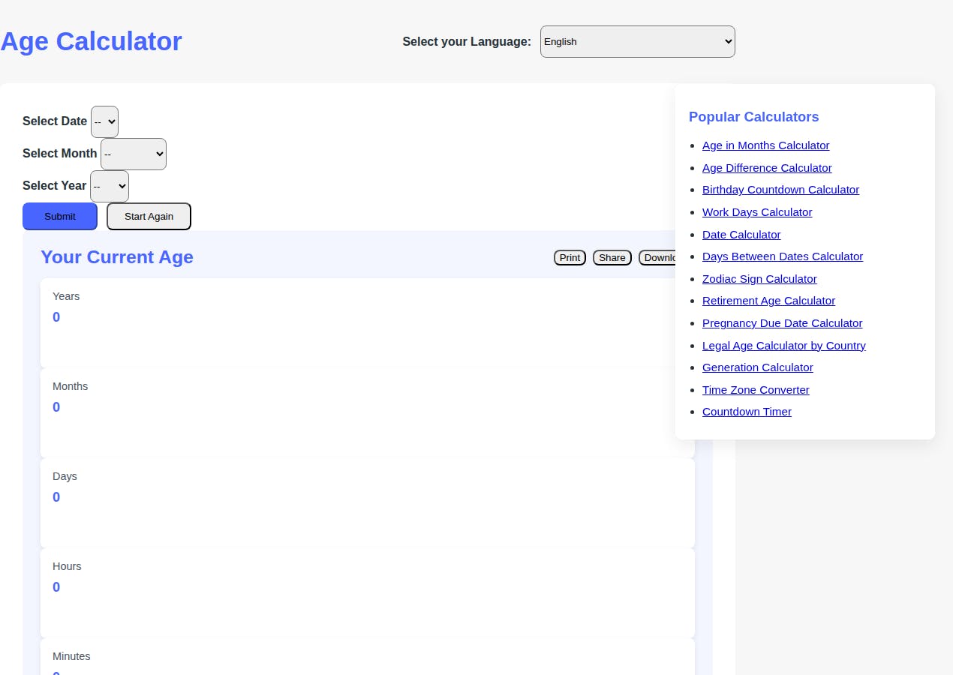953x675 pixels.
Task: Open Zodiac Sign Calculator link
Action: tap(759, 279)
